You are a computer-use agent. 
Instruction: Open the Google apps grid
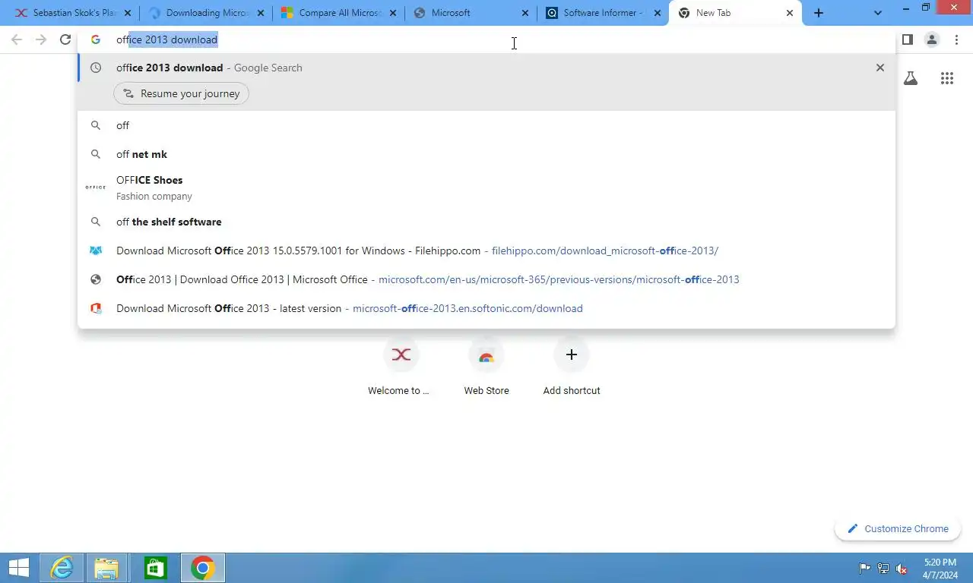[946, 78]
